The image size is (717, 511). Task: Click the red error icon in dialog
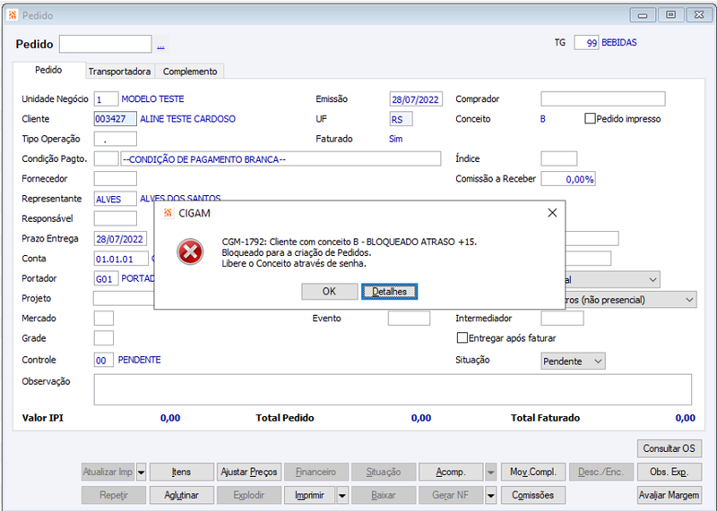(190, 251)
